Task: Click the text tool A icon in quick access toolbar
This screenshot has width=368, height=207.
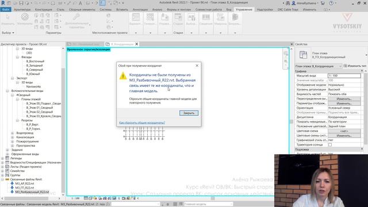Action: 80,3
